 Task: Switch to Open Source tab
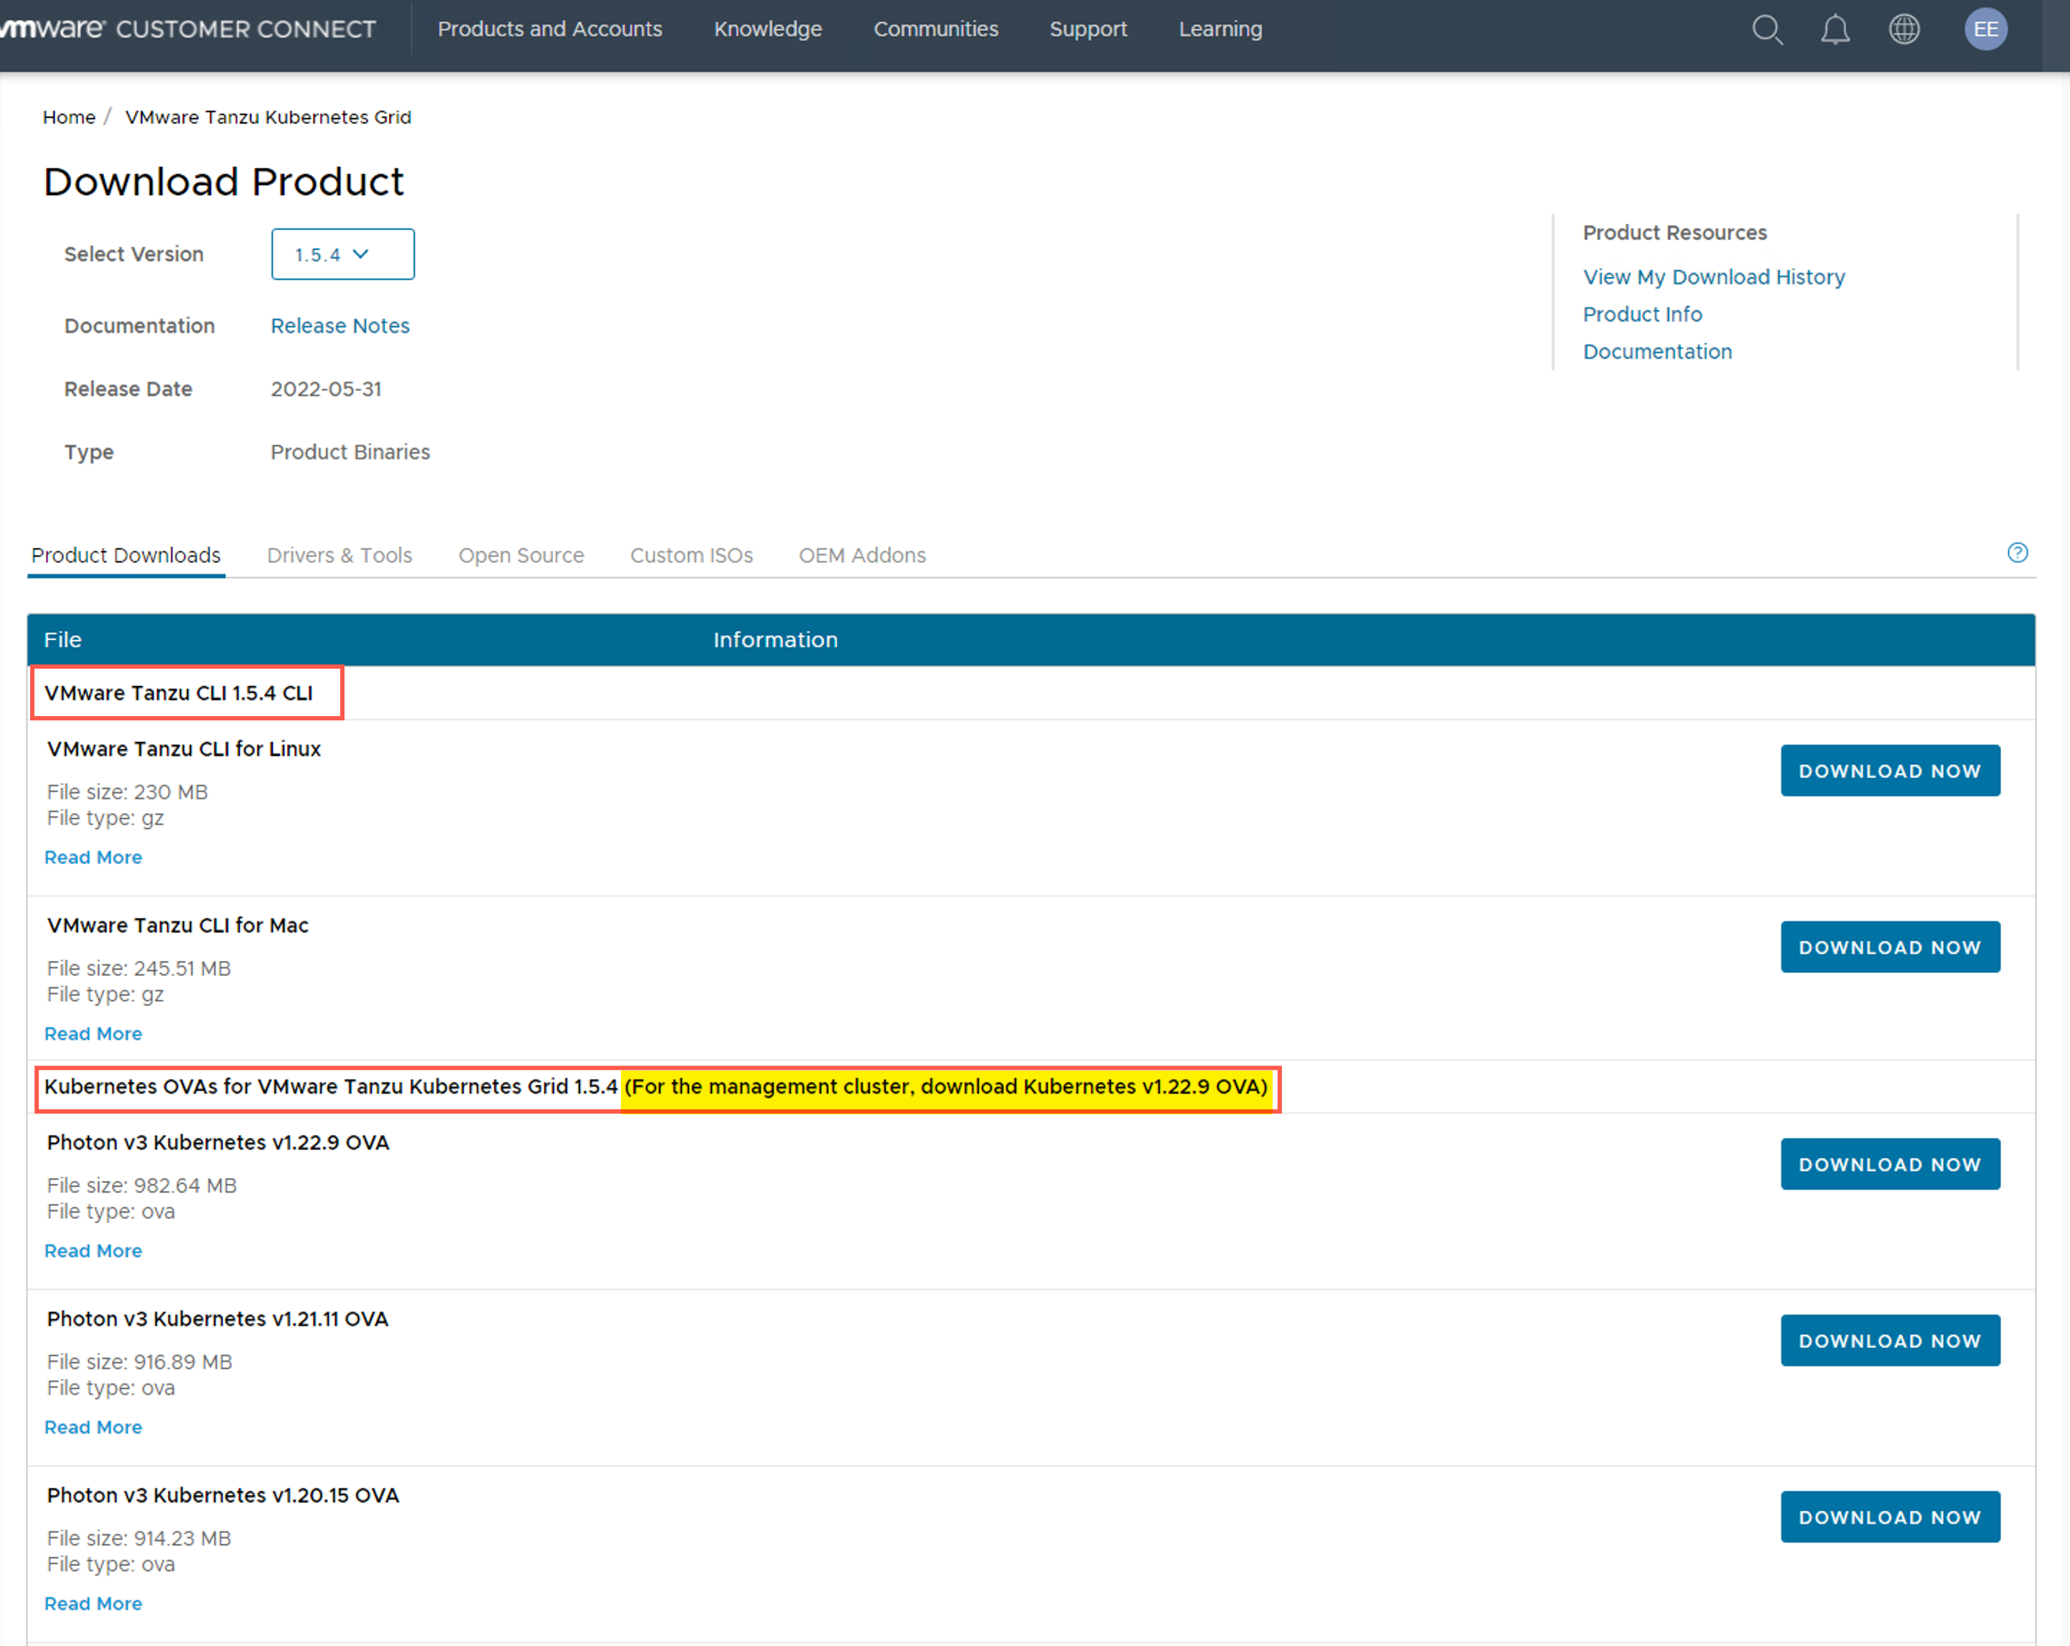pyautogui.click(x=520, y=555)
